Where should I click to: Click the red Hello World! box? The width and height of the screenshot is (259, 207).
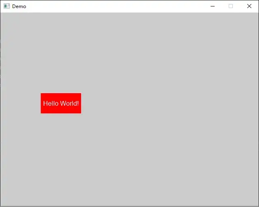[x=61, y=103]
